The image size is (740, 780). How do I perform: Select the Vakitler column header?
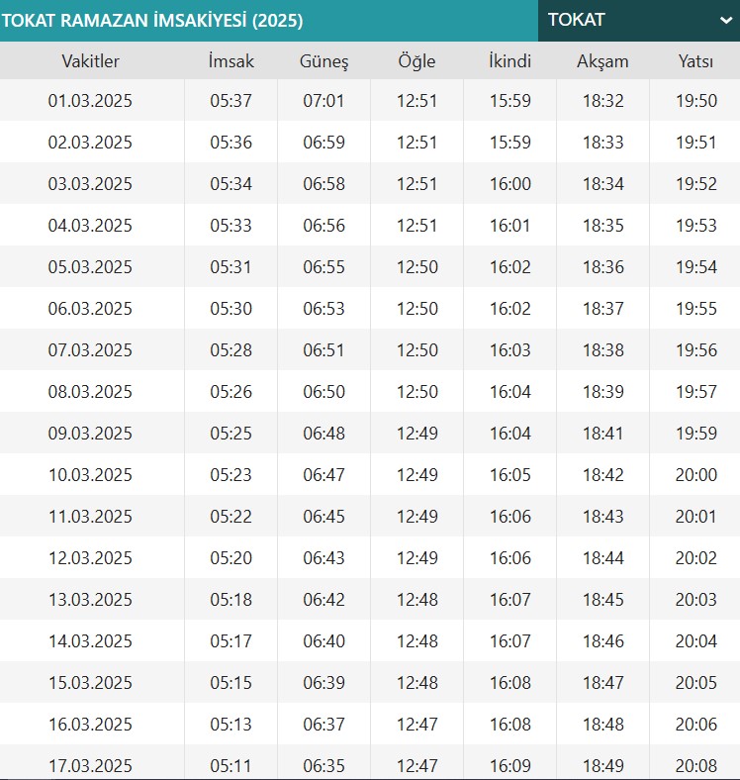(x=90, y=61)
